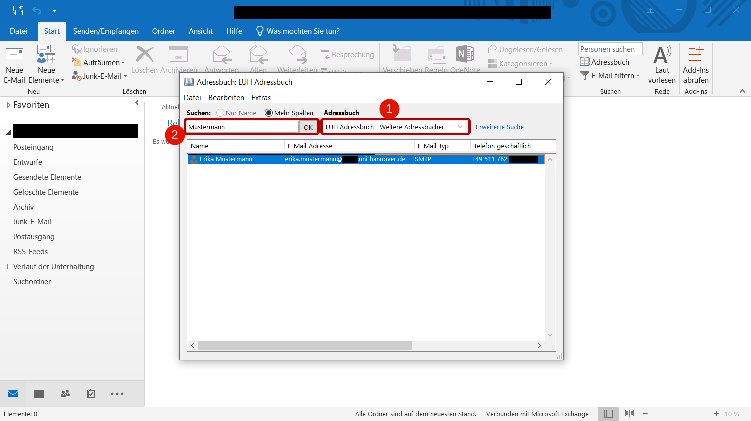Click the OneNote icon

coord(465,54)
